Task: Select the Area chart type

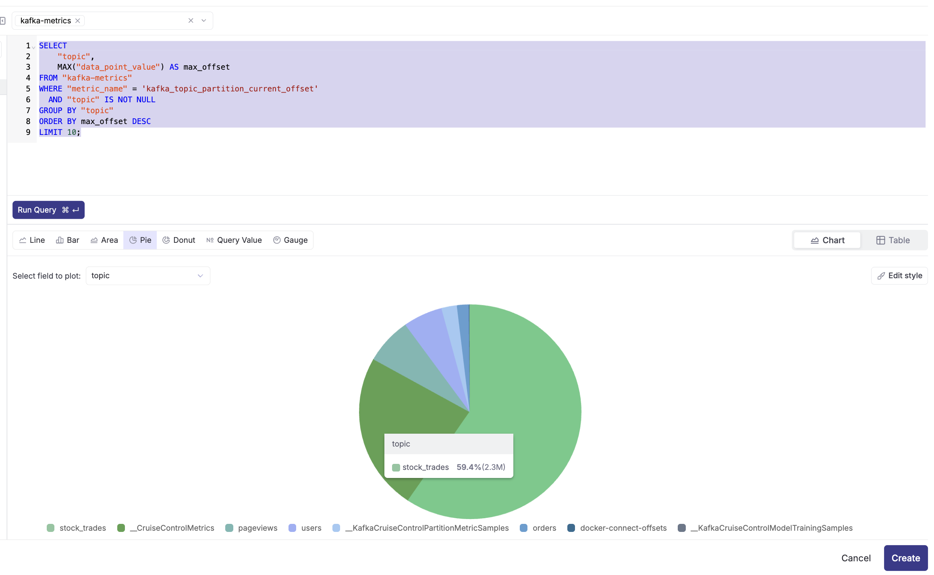Action: pos(104,240)
